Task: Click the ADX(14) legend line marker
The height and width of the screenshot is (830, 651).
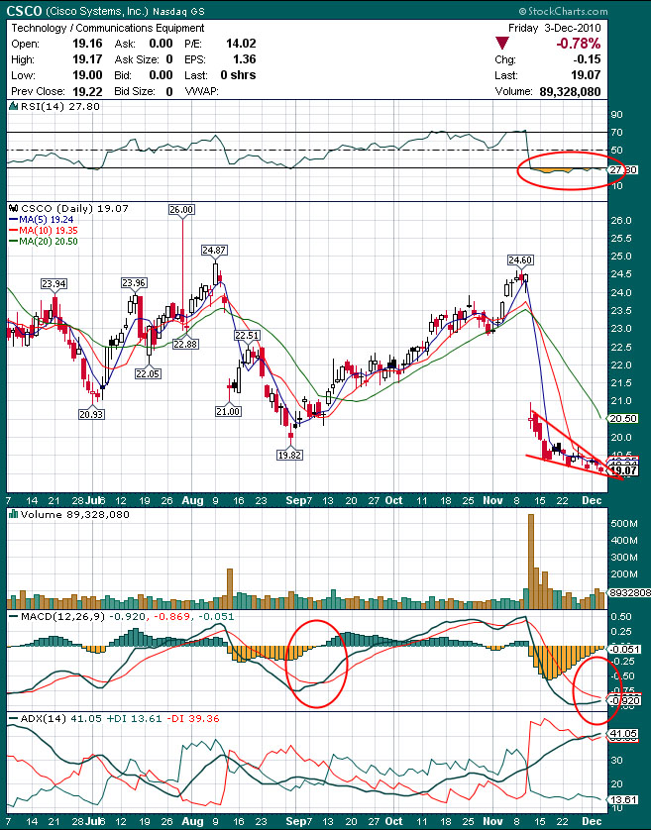Action: tap(13, 719)
